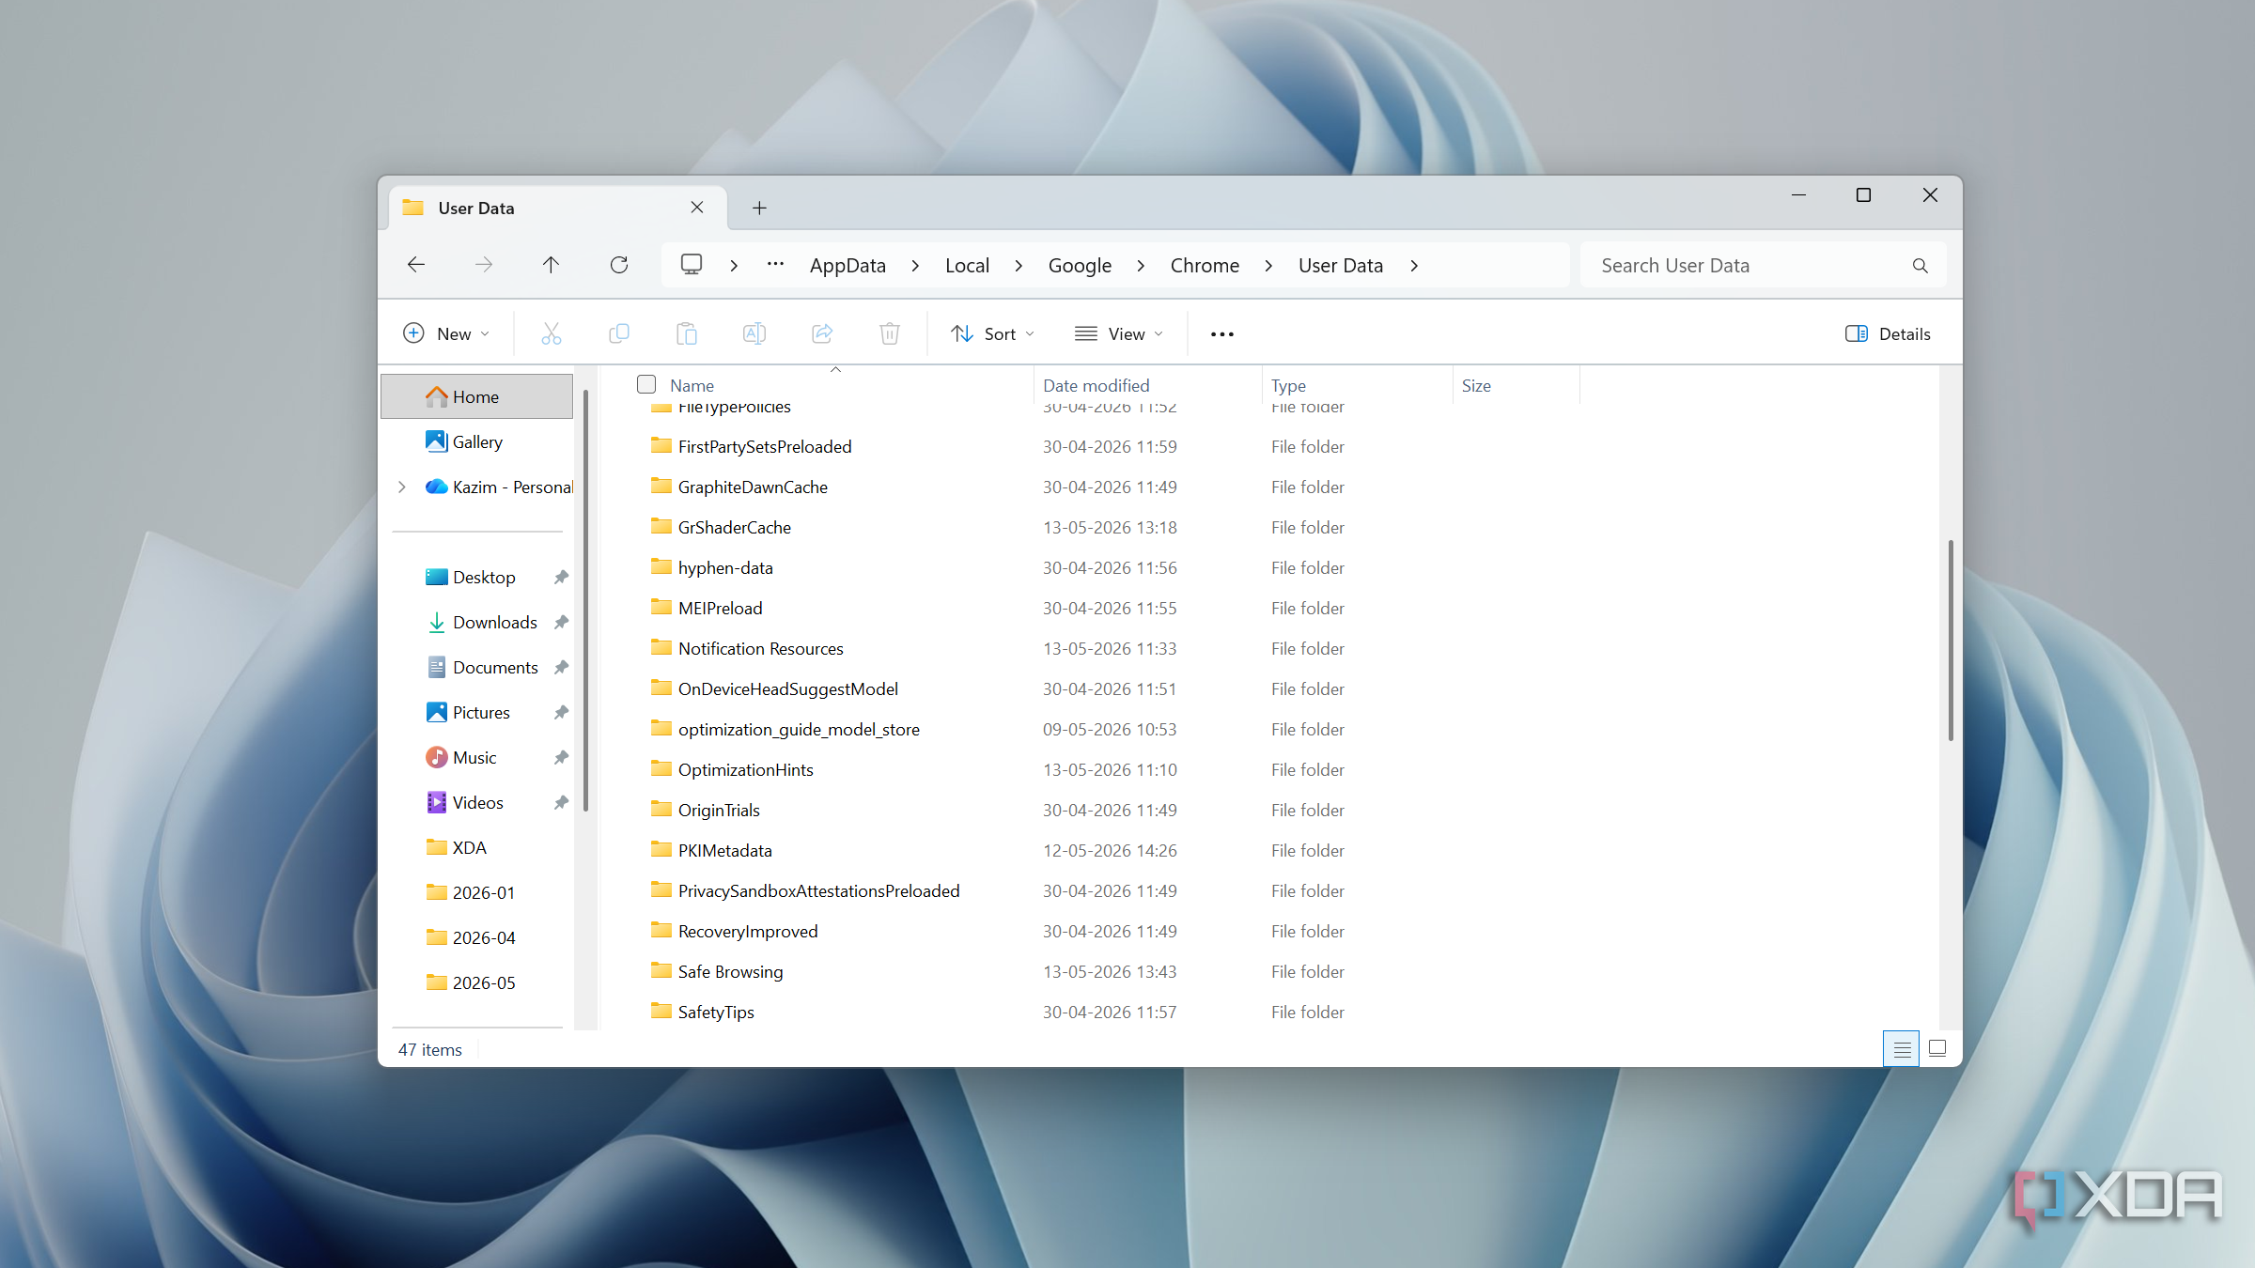Switch to details list view icon
The width and height of the screenshot is (2255, 1268).
click(1902, 1048)
